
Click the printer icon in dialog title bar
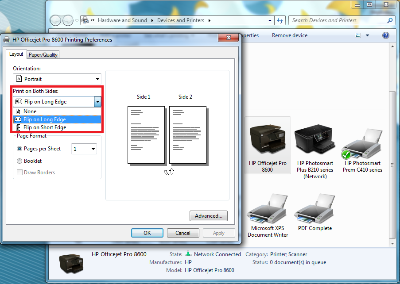[7, 40]
